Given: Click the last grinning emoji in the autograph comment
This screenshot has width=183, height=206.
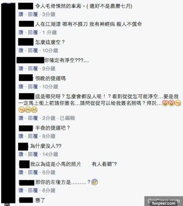Looking at the screenshot, I should coord(34,110).
